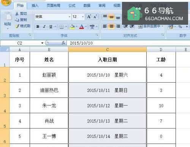Click the Increase Font Size icon
Viewport: 190px width, 147px height.
[89, 17]
